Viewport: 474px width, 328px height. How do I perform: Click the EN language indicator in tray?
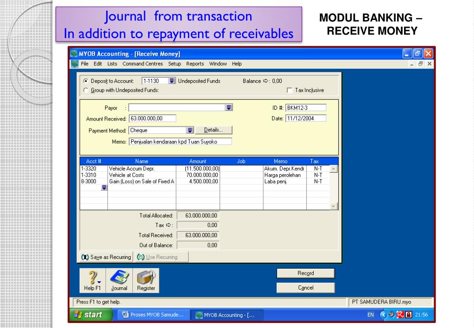click(371, 315)
